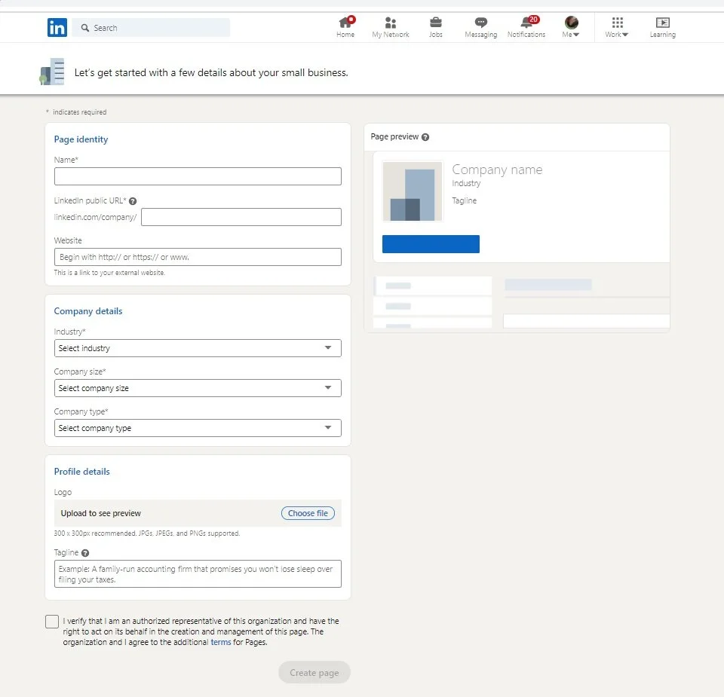Click the 'Upload to see preview' text
Viewport: 724px width, 697px height.
point(100,513)
